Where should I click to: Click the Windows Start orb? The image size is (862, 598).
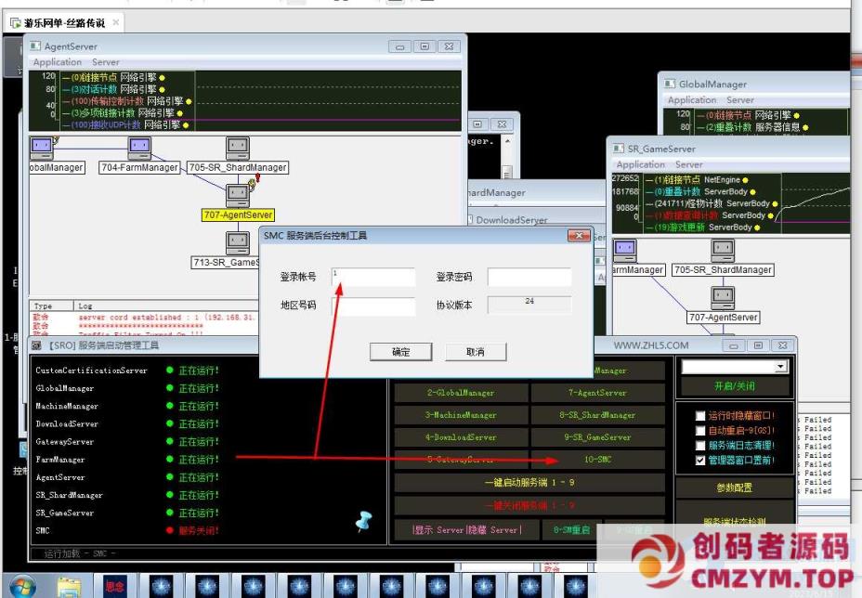(22, 586)
